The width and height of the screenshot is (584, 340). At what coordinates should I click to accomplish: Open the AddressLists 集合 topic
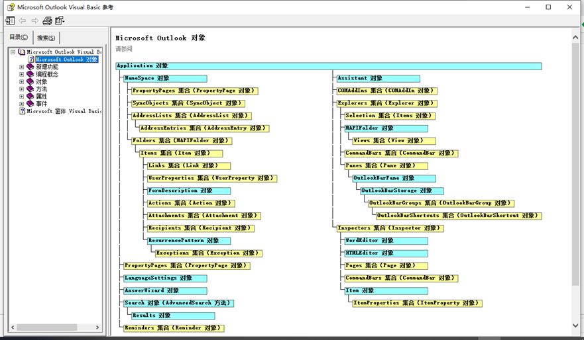point(192,116)
